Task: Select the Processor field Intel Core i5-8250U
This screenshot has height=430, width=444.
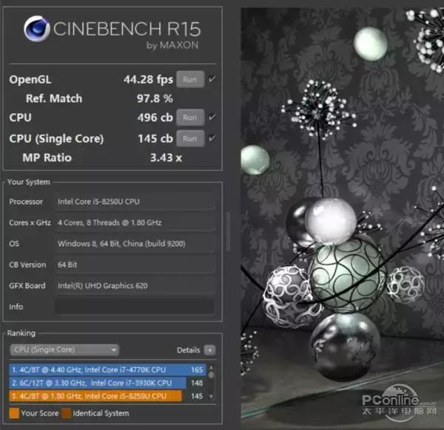Action: (x=135, y=202)
